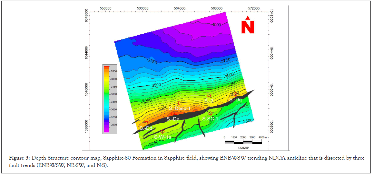Click the S-Deep-1 text label
The height and width of the screenshot is (175, 373).
tap(180, 109)
